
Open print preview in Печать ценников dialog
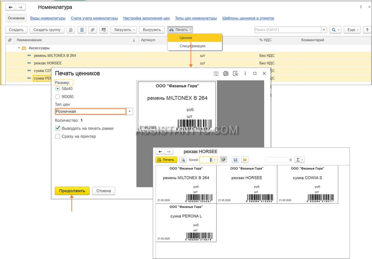pos(235,73)
